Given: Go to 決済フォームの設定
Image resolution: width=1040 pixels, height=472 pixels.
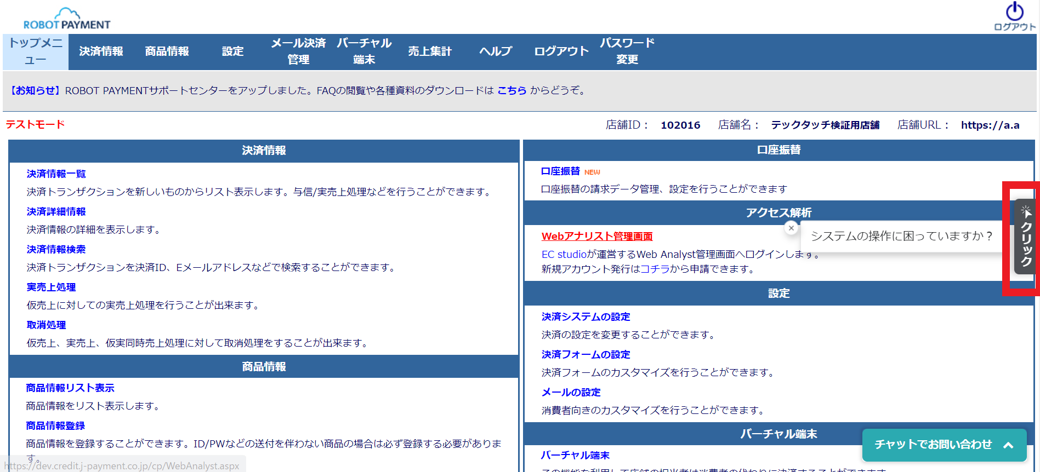Looking at the screenshot, I should coord(586,354).
